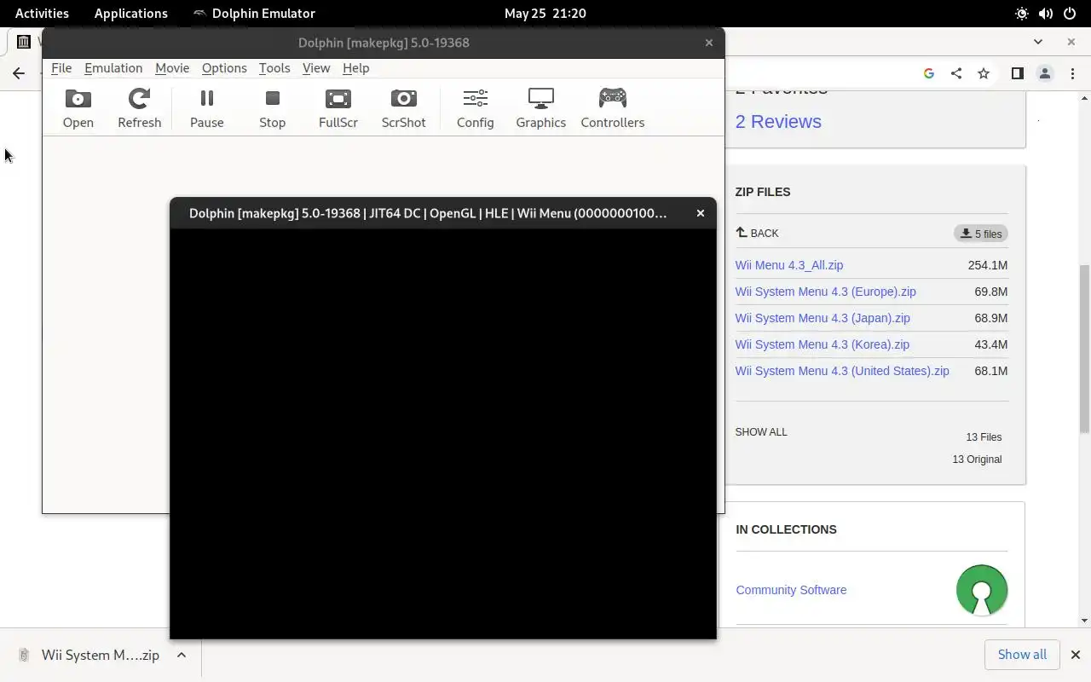Open the clock and calendar panel

click(x=545, y=14)
